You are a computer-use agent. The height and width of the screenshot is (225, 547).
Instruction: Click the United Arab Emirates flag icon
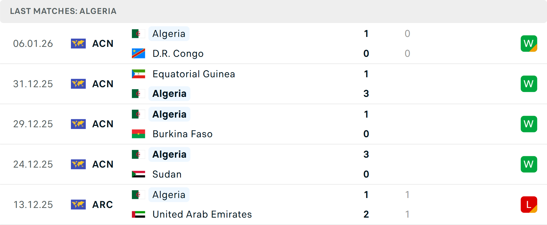[x=138, y=214]
